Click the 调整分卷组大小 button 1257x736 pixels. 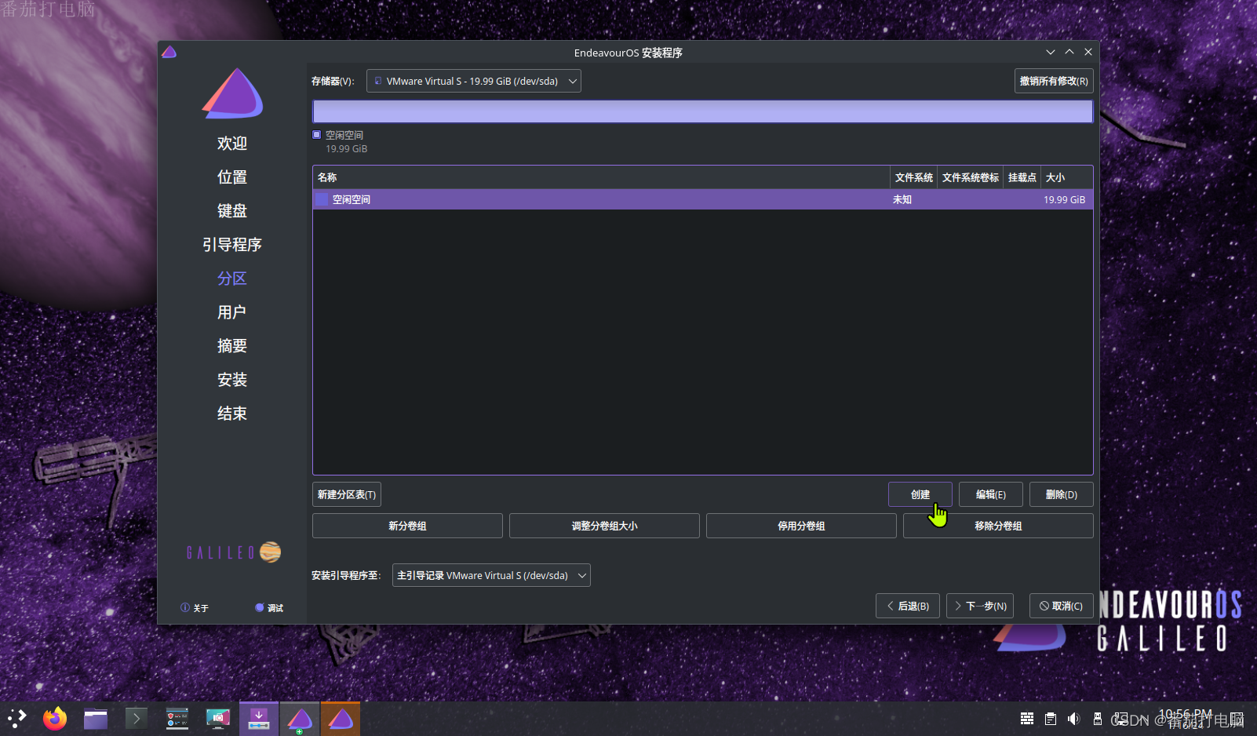click(604, 526)
